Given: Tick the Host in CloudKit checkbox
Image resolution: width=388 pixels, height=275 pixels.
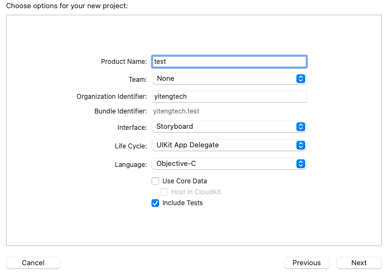Looking at the screenshot, I should pos(164,192).
